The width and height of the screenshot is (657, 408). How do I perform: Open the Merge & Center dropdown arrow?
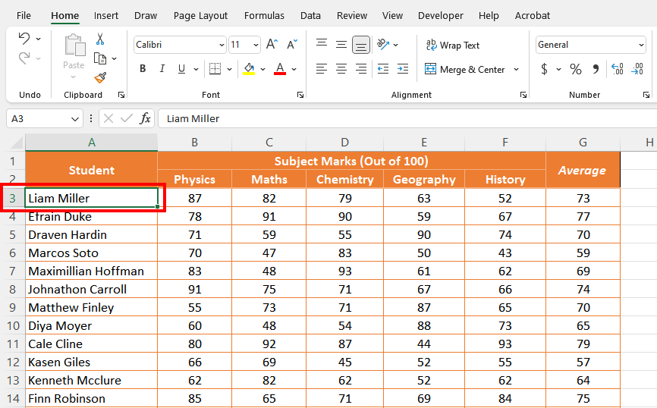(x=517, y=70)
